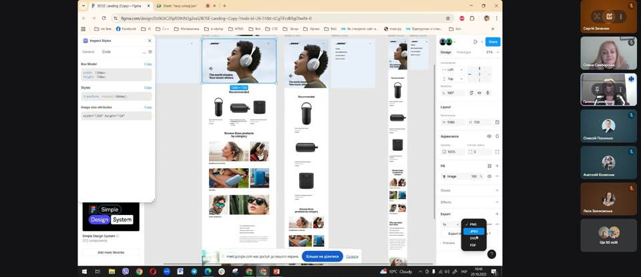Add a new fill with plus
The height and width of the screenshot is (277, 641).
pyautogui.click(x=497, y=166)
